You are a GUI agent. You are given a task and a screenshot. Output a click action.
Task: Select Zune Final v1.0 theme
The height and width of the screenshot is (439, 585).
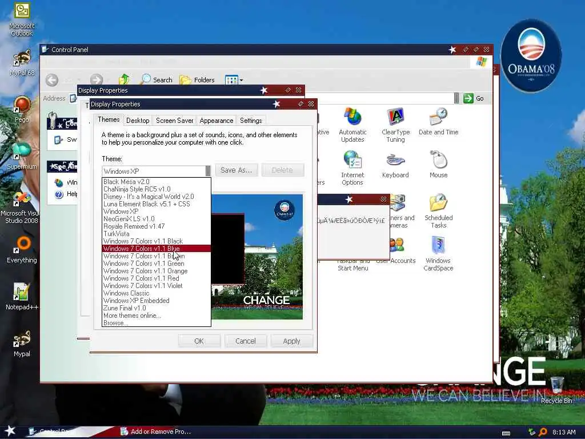(x=157, y=308)
